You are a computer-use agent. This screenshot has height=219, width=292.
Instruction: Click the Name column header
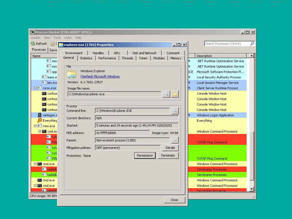44,56
